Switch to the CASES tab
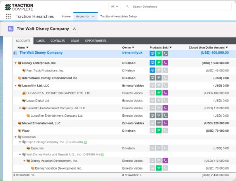Screen dimensions: 236x181 pyautogui.click(x=40, y=41)
